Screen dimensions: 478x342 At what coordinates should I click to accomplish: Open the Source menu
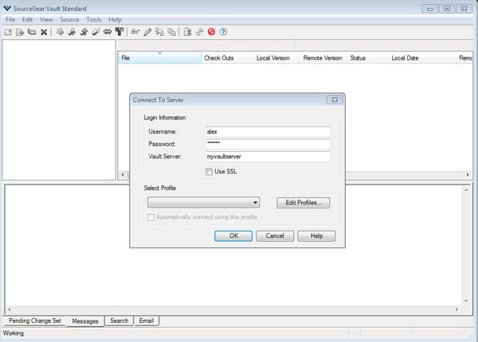[69, 19]
